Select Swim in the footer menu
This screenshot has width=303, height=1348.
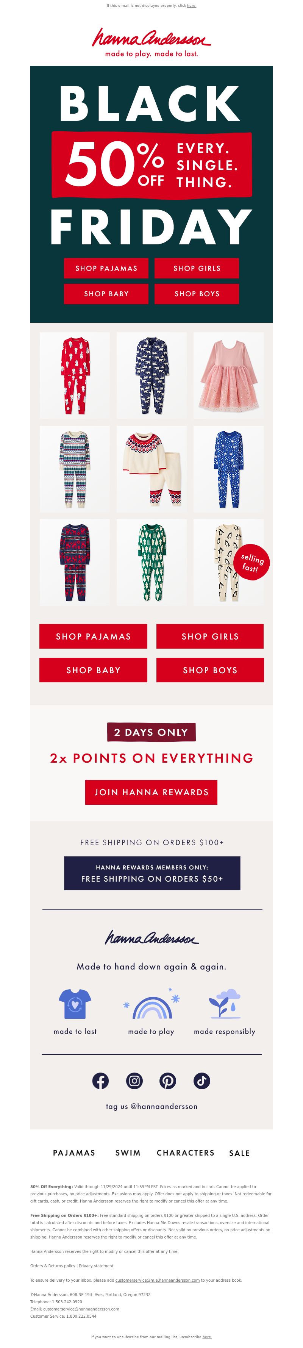tap(128, 1153)
